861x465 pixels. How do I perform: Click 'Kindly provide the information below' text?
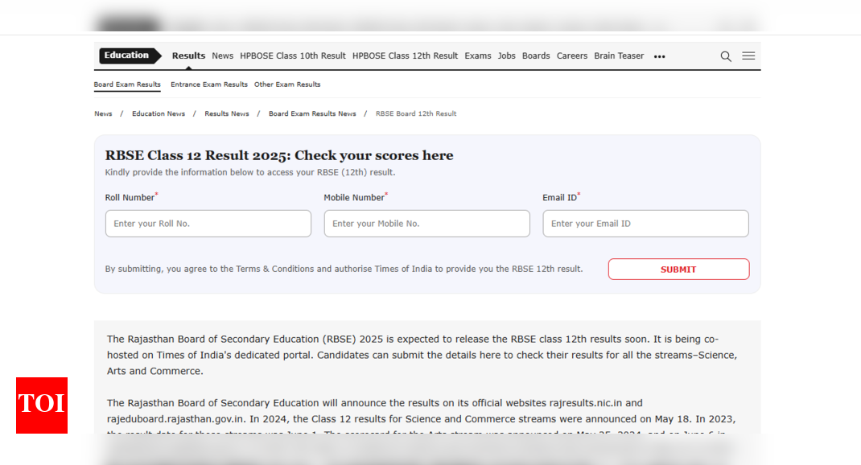pyautogui.click(x=249, y=172)
